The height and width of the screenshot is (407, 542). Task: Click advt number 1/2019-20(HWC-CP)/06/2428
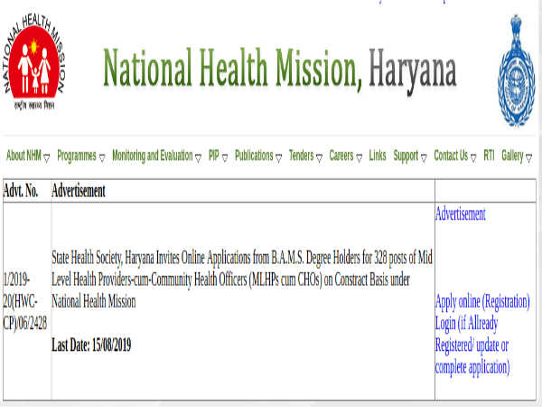point(25,301)
